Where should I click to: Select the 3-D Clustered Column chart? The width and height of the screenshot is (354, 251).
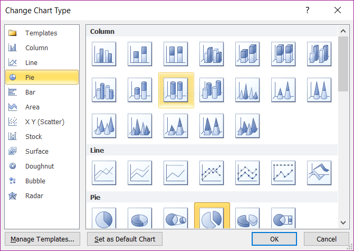point(212,54)
